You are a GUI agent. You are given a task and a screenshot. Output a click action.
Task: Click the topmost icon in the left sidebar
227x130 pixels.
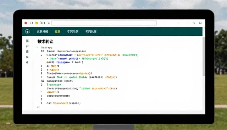click(27, 41)
